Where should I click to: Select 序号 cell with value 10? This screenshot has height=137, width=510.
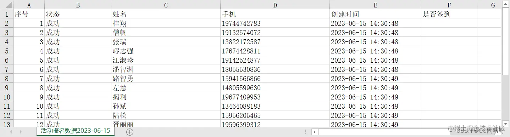point(29,106)
